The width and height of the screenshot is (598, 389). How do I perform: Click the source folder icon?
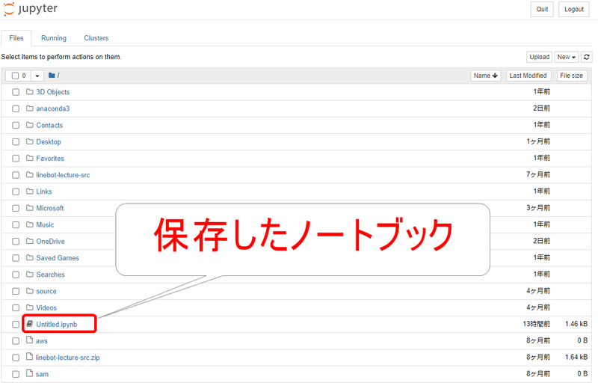(30, 291)
